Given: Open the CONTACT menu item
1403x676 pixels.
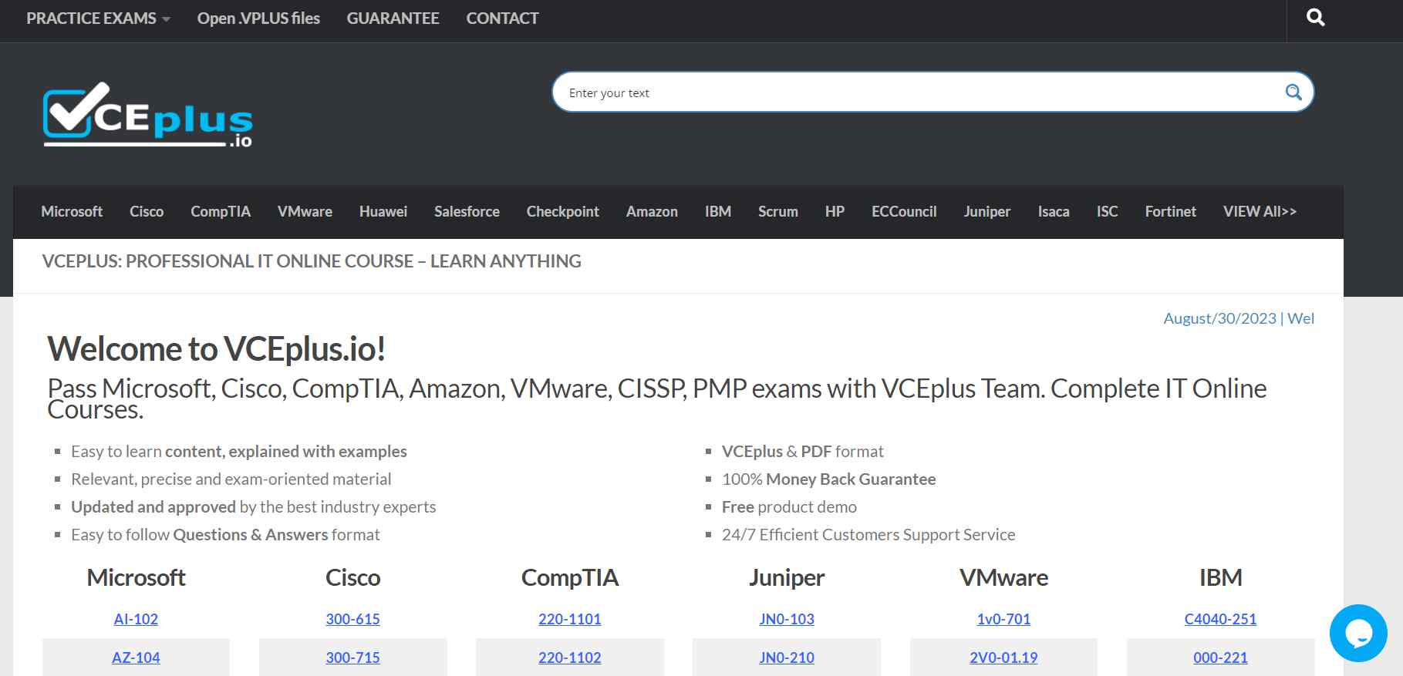Looking at the screenshot, I should click(502, 18).
